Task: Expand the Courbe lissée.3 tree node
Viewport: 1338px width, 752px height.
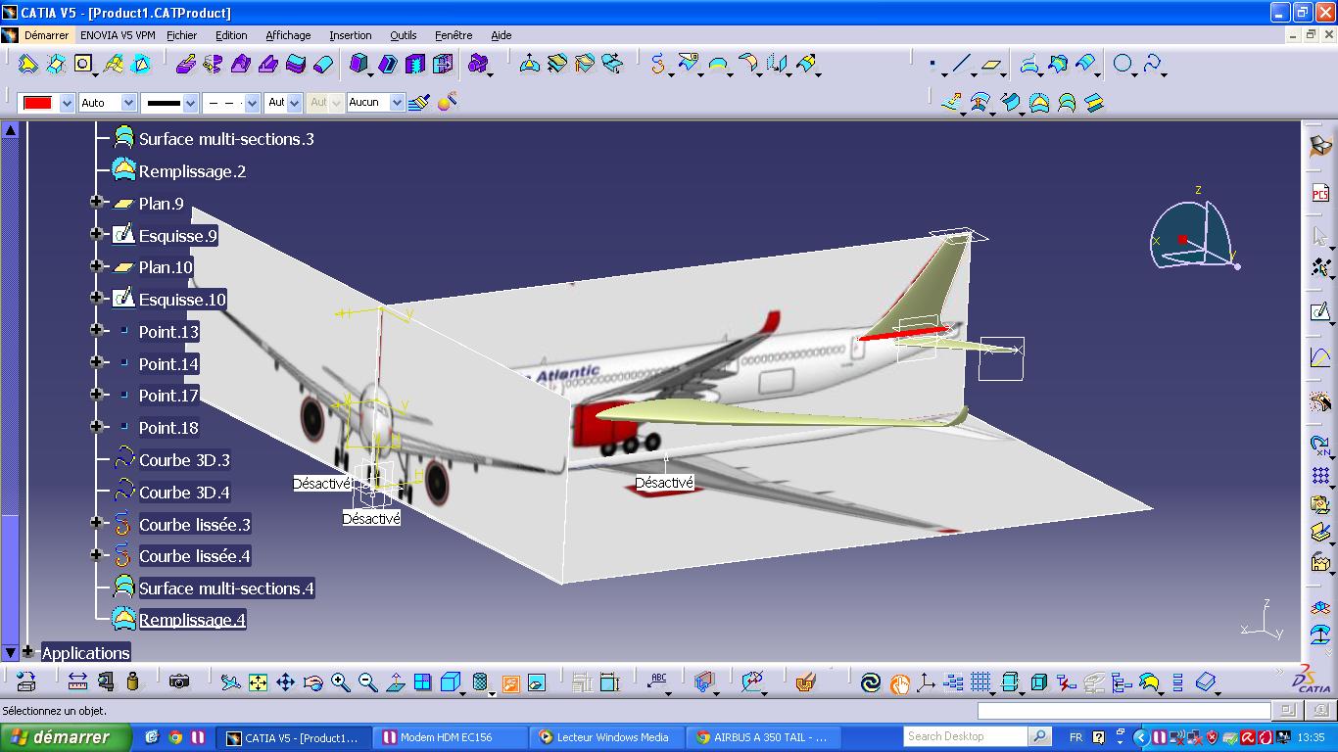Action: pos(96,523)
